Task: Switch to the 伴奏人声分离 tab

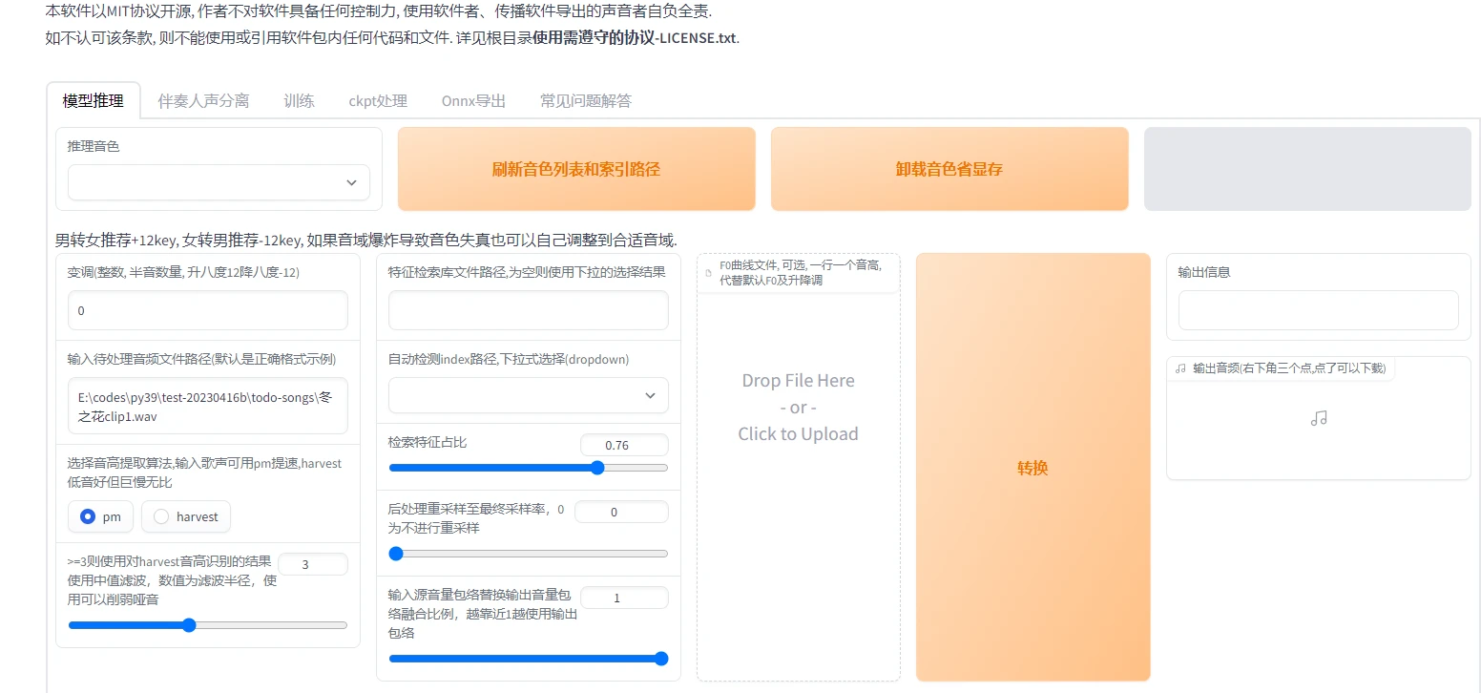Action: [203, 100]
